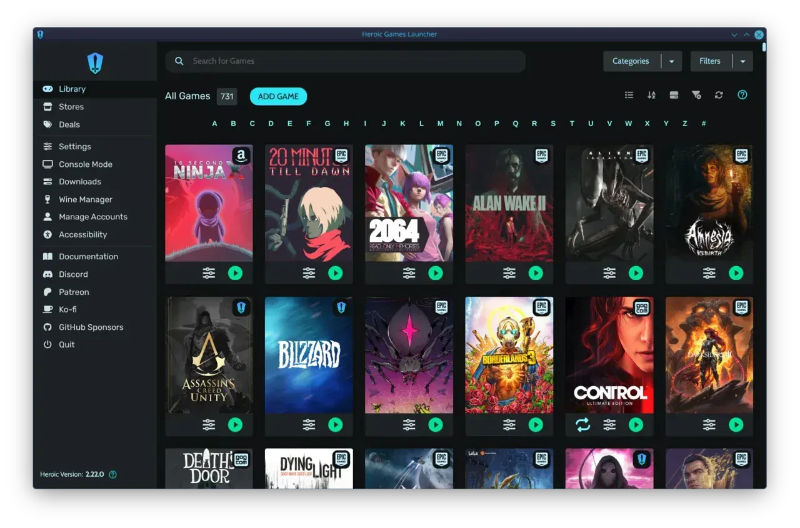Click the help icon next to Heroic Version
800x528 pixels.
click(x=112, y=474)
